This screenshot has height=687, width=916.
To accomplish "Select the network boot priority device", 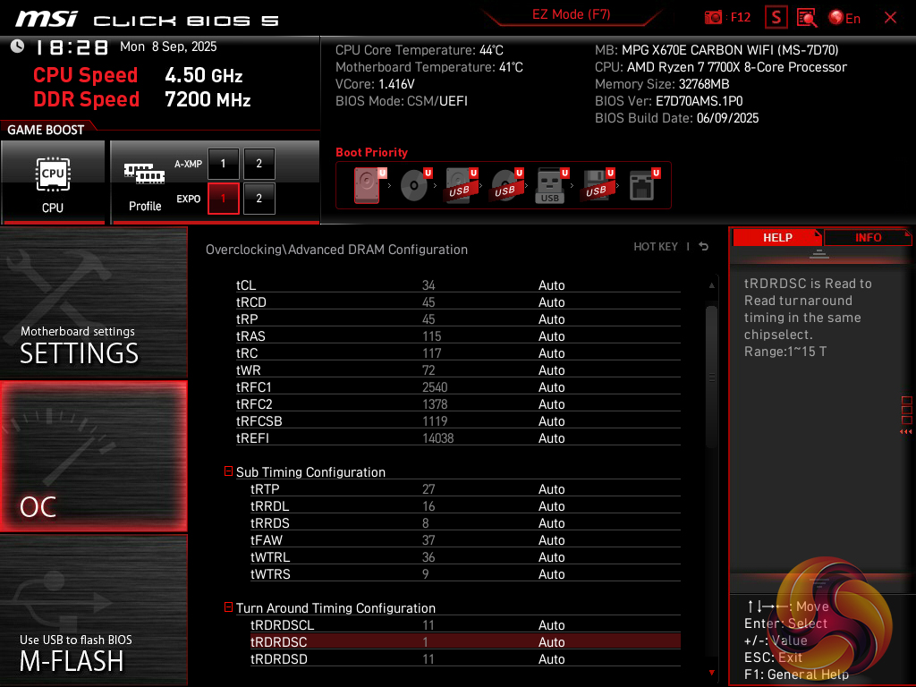I will click(644, 185).
